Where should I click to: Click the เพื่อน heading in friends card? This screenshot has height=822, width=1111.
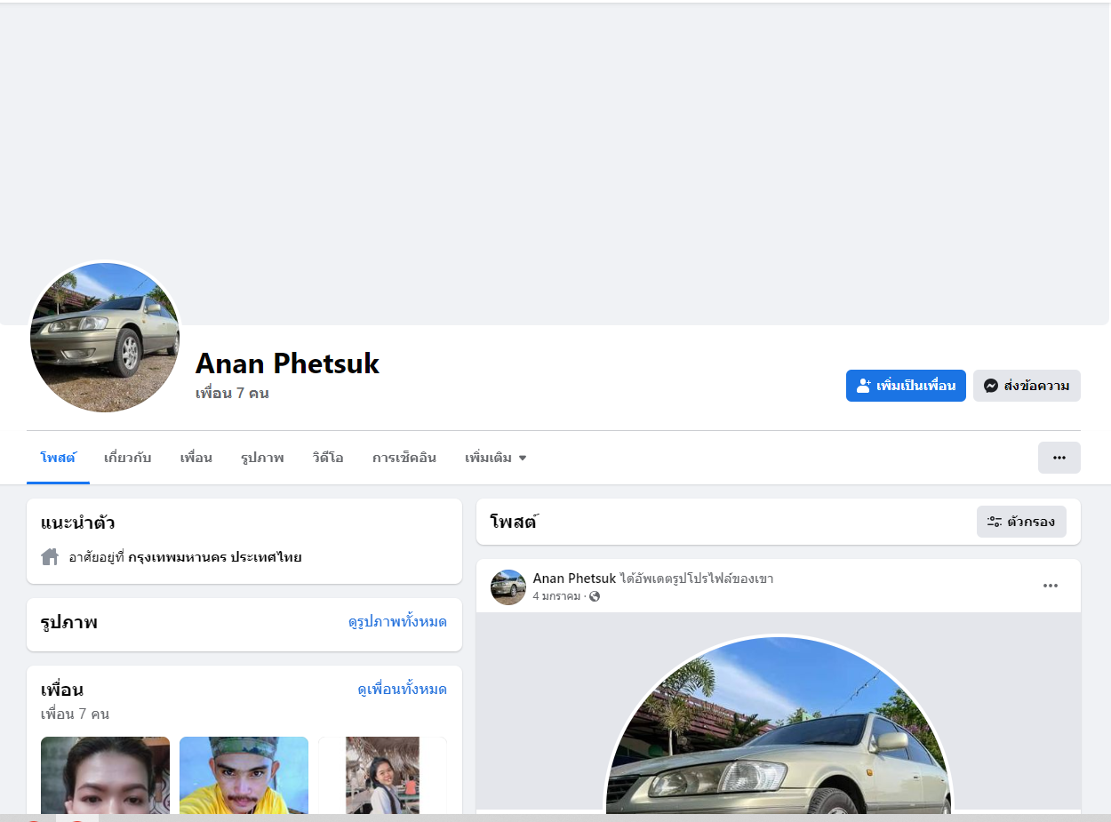pos(62,690)
